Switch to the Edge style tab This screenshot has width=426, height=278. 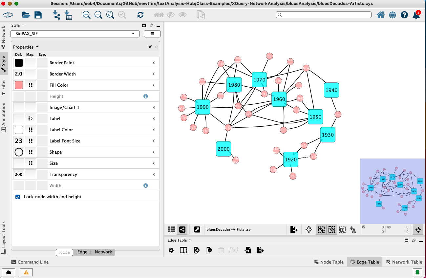click(82, 252)
